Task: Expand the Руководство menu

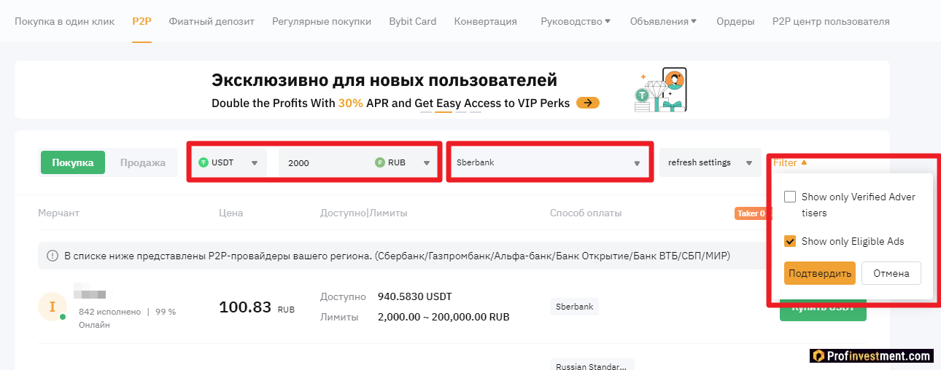Action: [x=576, y=21]
